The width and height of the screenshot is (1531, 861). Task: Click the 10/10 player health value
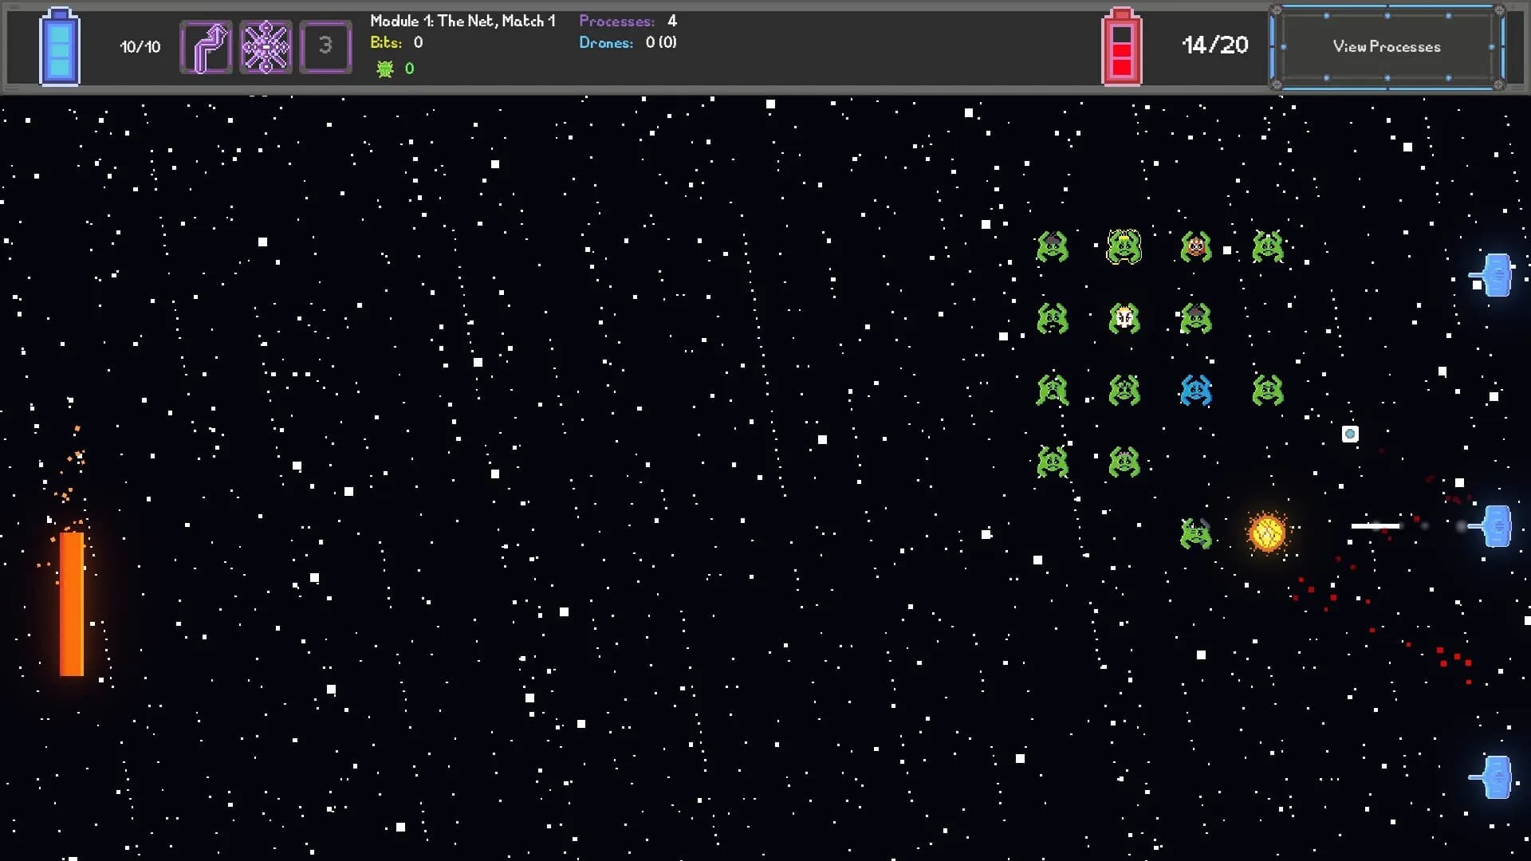point(140,47)
